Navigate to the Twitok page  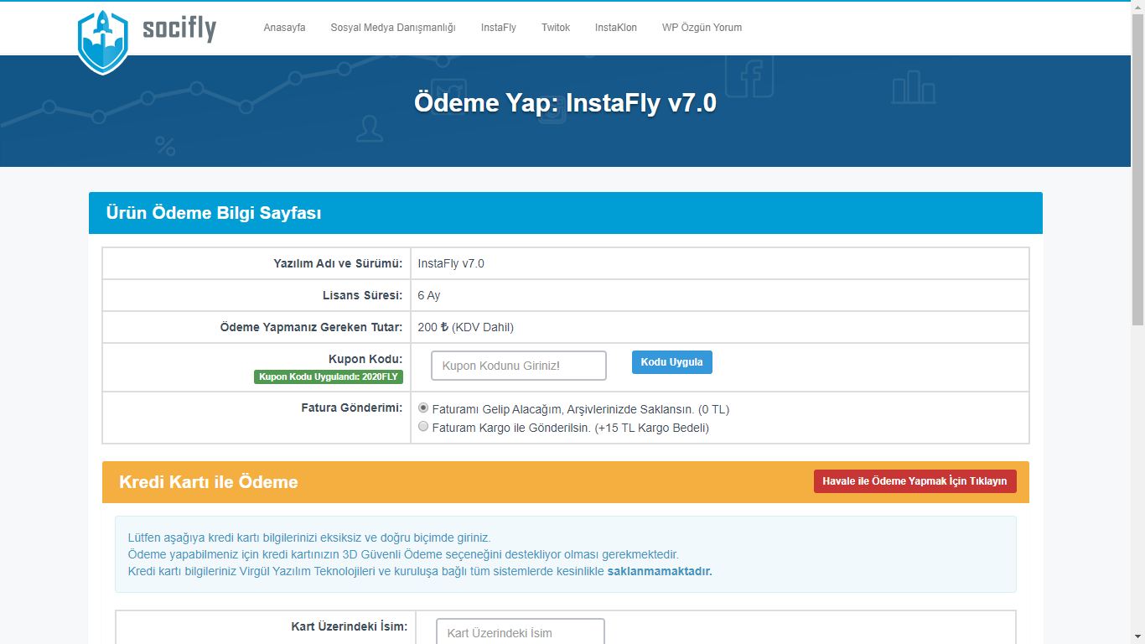point(556,28)
